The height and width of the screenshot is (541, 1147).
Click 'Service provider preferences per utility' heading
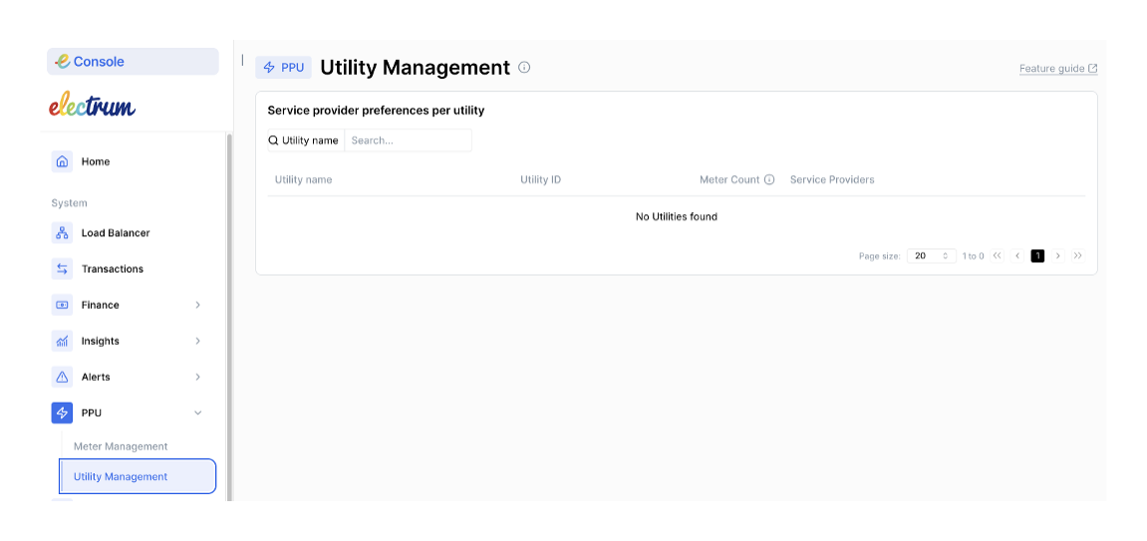tap(376, 111)
